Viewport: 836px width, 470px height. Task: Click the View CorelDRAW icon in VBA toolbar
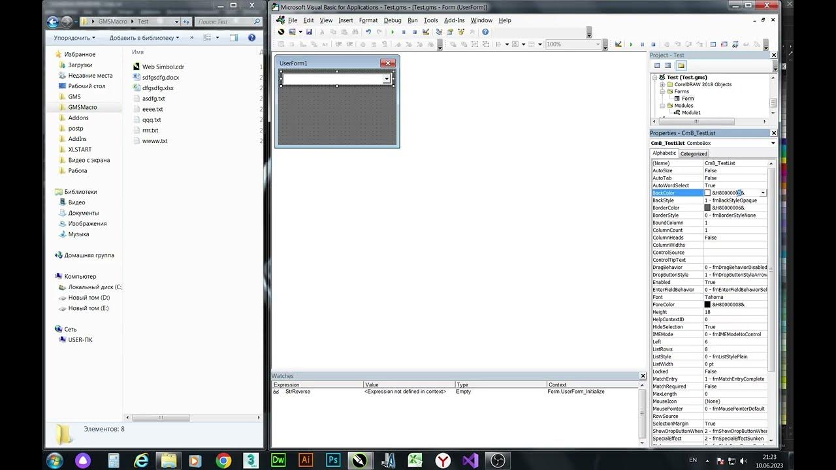coord(281,32)
